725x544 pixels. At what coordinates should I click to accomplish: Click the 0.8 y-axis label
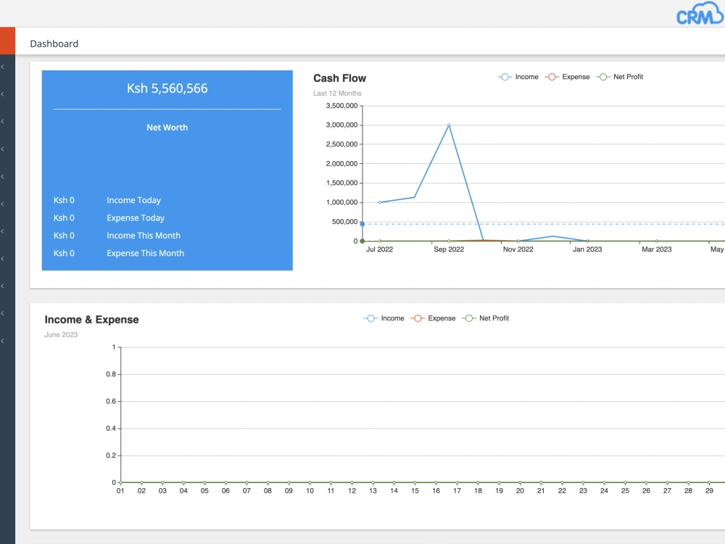pos(111,374)
